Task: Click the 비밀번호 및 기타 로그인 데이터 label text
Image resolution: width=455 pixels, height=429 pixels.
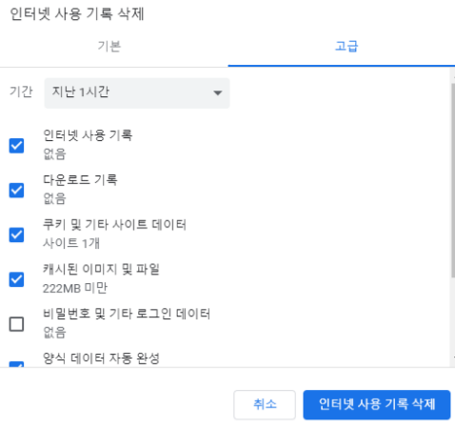Action: (x=127, y=314)
